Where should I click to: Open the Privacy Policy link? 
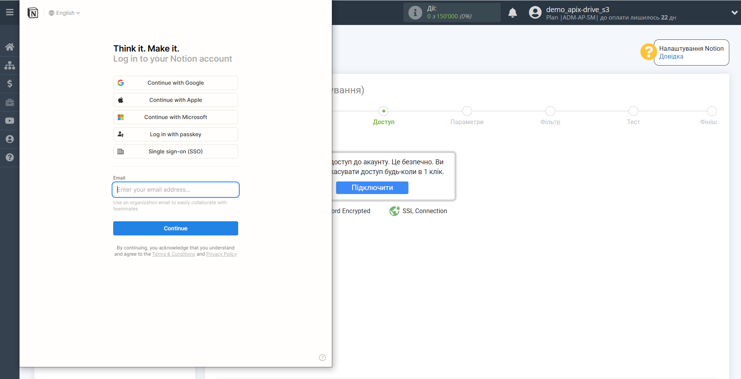click(221, 254)
